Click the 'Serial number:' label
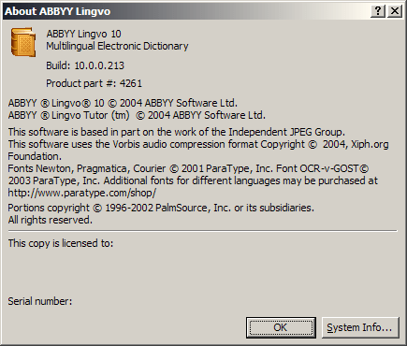Screen dimensions: 407x346 [40, 301]
